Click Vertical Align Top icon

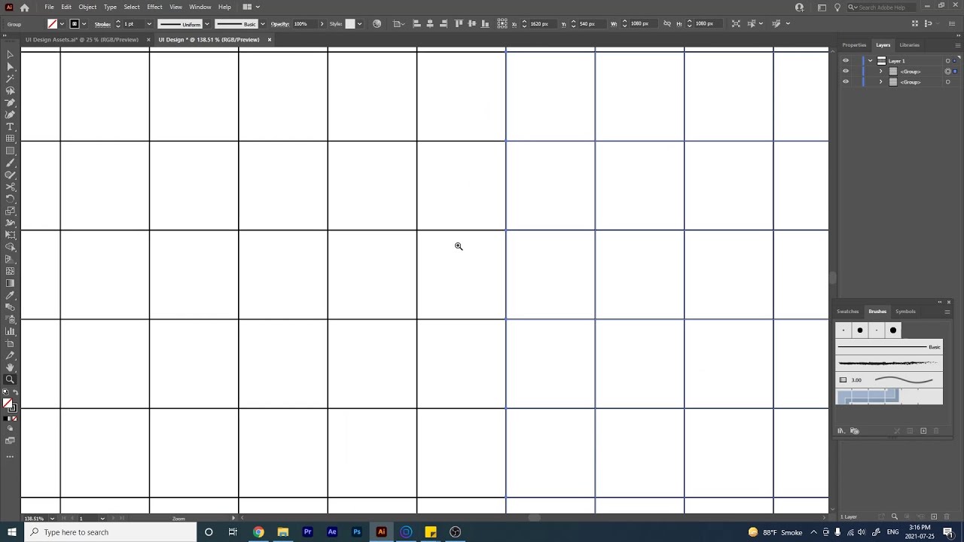(x=459, y=23)
